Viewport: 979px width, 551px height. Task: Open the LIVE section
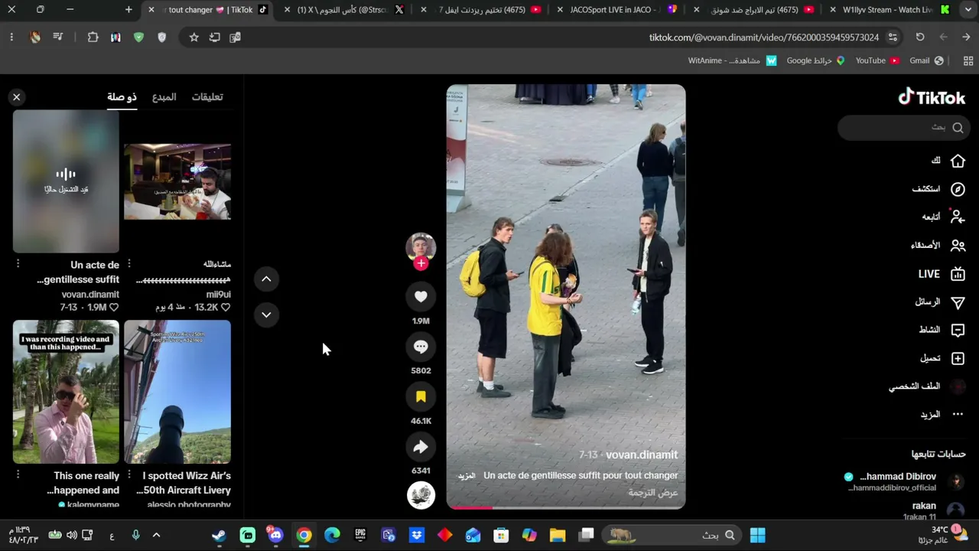click(942, 274)
